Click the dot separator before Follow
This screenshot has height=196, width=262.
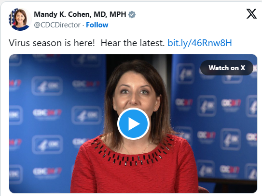(x=83, y=25)
